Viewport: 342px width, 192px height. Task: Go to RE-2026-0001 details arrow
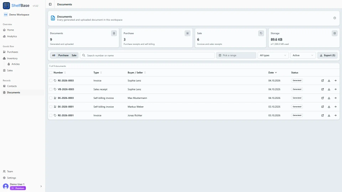335,115
